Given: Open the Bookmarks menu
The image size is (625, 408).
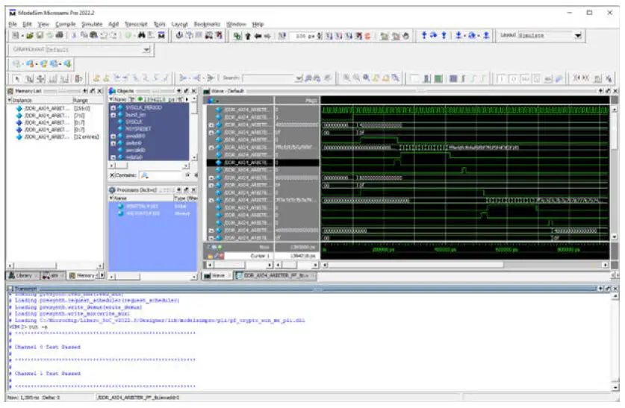Looking at the screenshot, I should 207,25.
